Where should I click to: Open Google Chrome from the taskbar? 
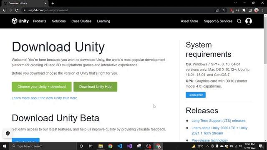(110, 146)
